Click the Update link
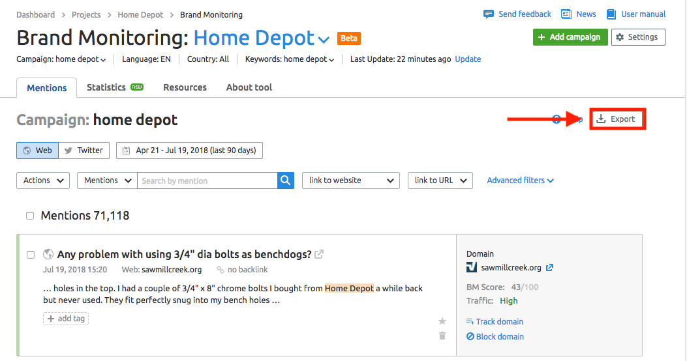687x361 pixels. (x=468, y=59)
